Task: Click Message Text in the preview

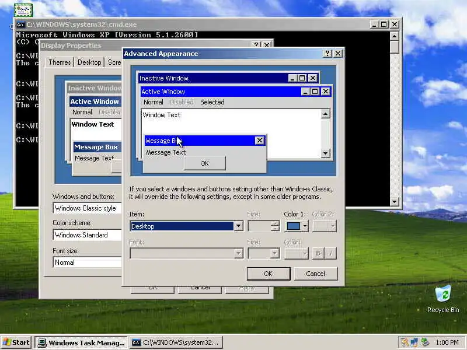Action: [166, 152]
